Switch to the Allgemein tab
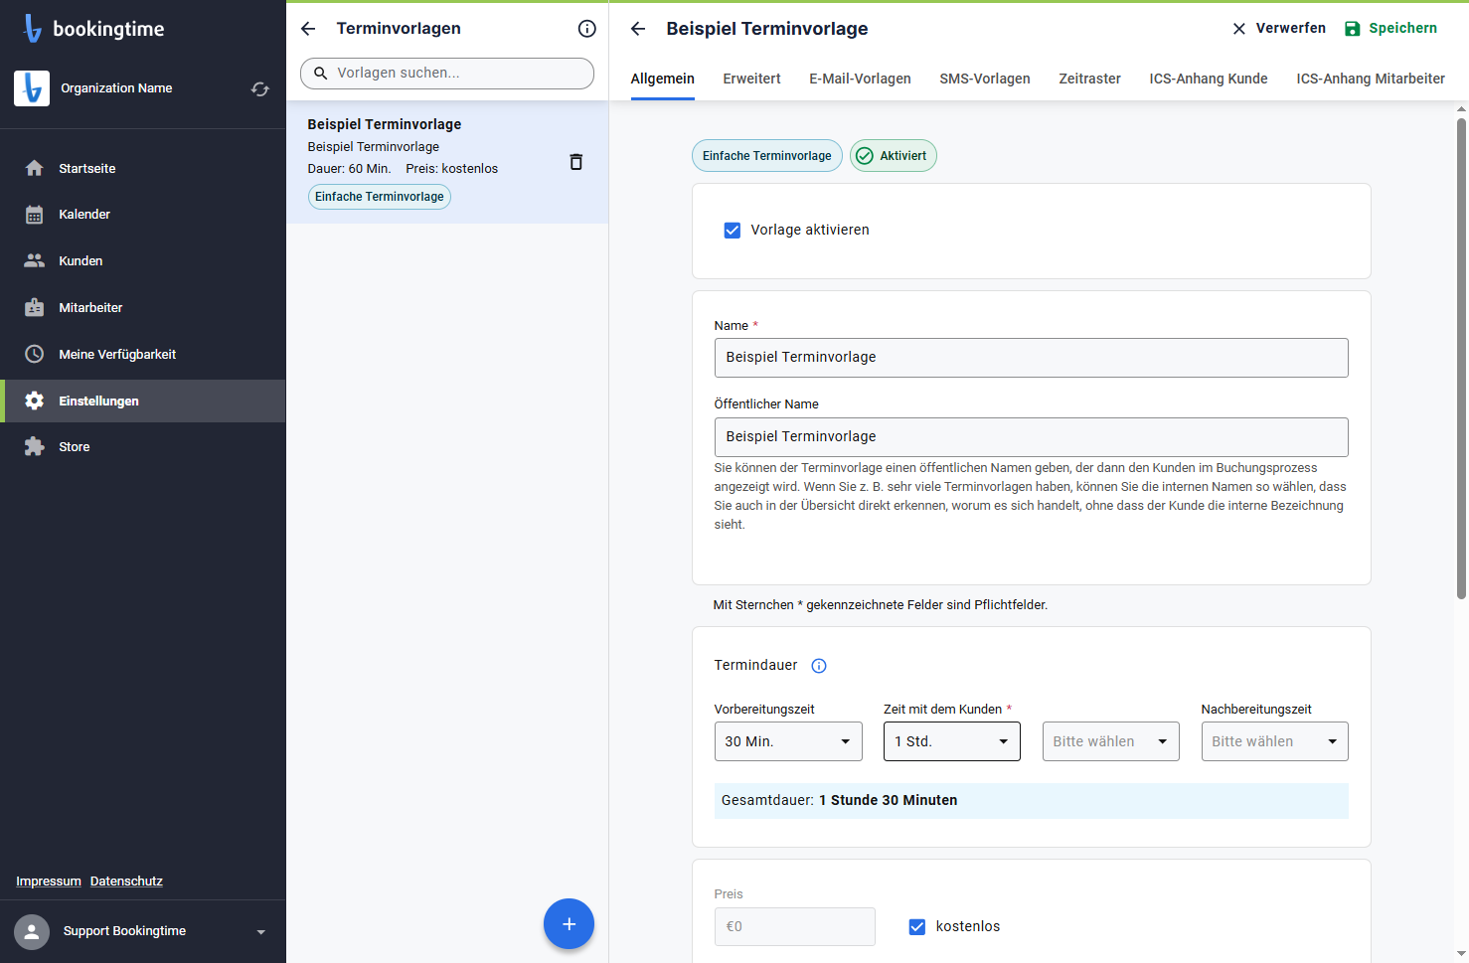 (663, 79)
